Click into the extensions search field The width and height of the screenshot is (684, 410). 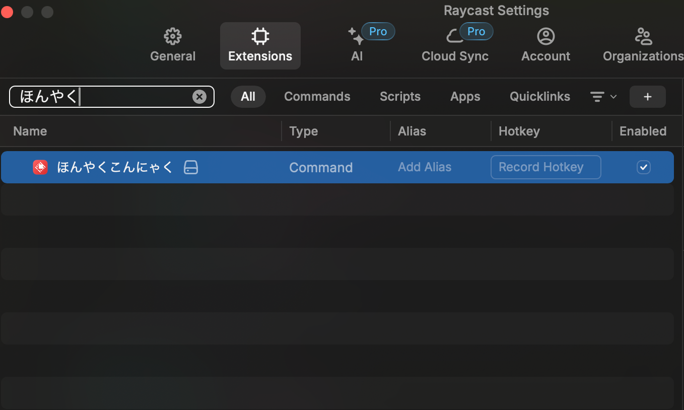tap(112, 97)
